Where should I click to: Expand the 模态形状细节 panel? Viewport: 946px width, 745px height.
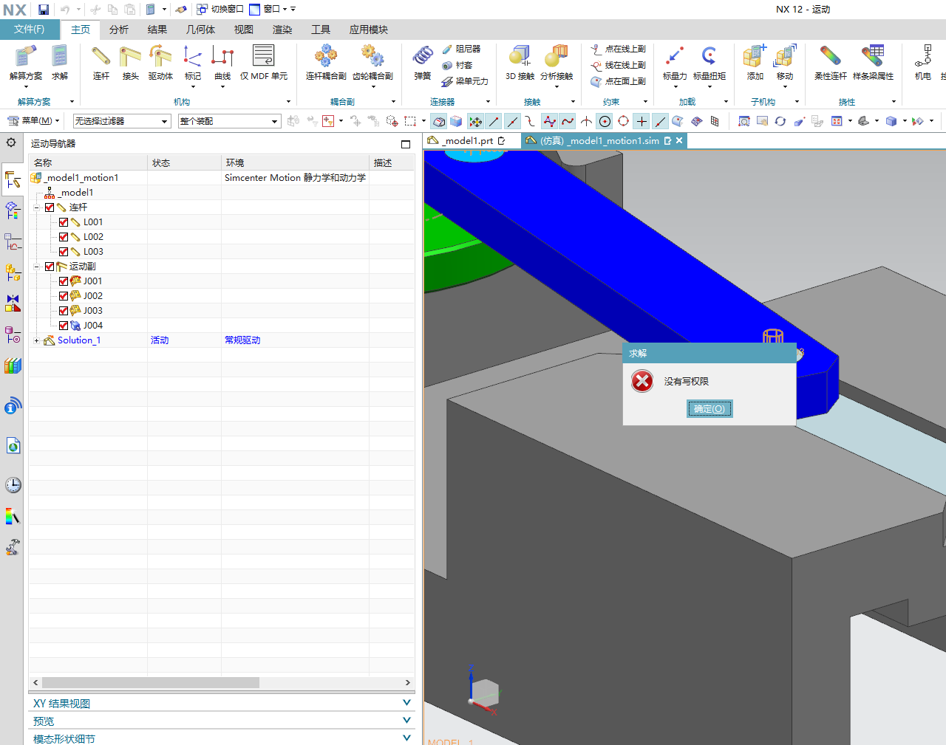click(x=406, y=738)
